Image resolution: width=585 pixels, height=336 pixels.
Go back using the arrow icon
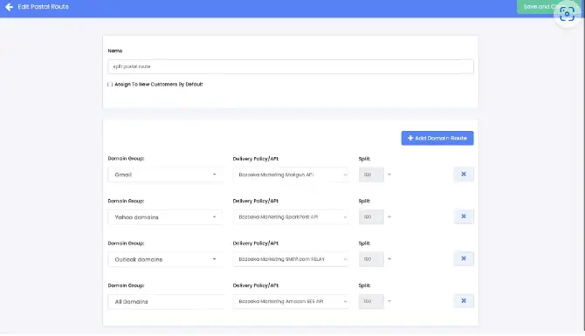[x=9, y=7]
